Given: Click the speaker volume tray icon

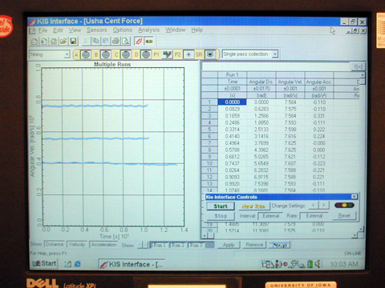Looking at the screenshot, I should coord(318,264).
